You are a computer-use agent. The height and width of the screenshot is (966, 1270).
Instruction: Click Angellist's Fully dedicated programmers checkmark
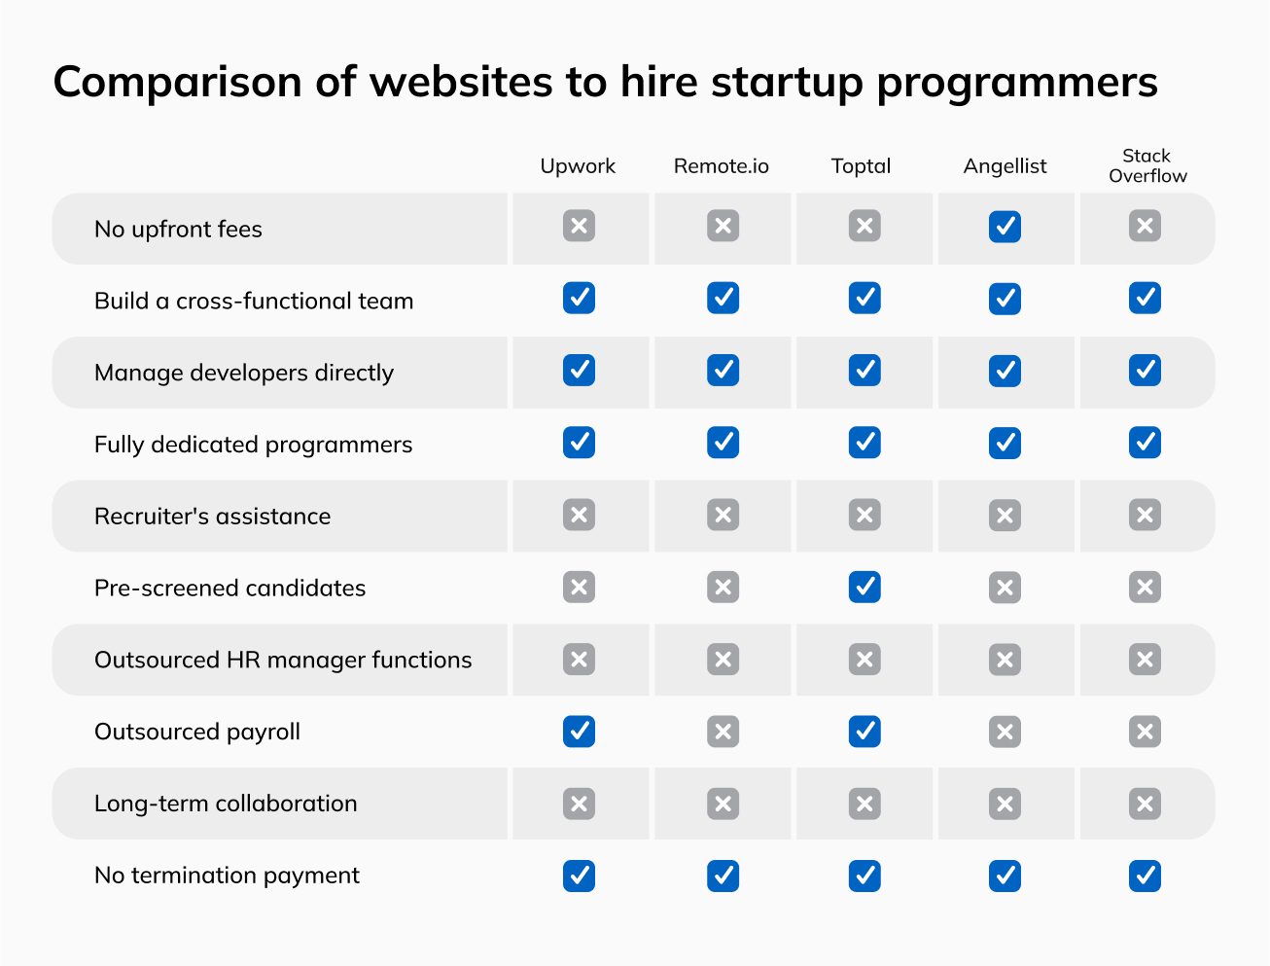(x=1005, y=443)
